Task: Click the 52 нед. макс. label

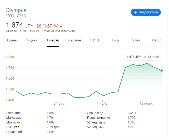Action: [97, 122]
